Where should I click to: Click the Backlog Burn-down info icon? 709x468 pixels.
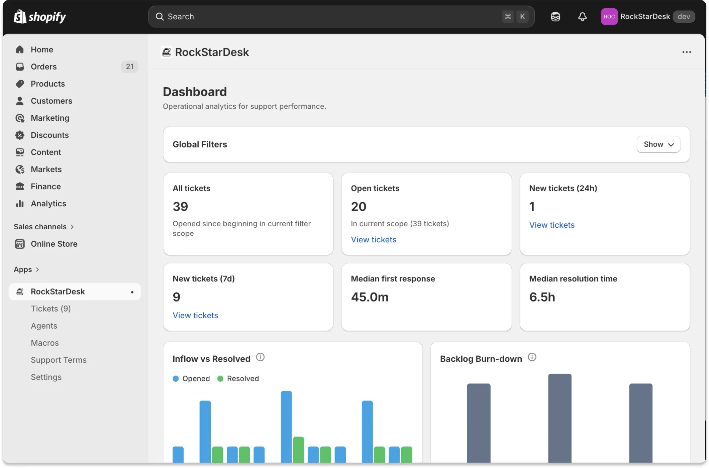click(x=532, y=357)
